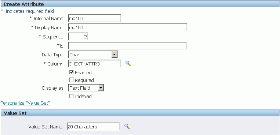Select the "Indicates required field" note

pyautogui.click(x=30, y=11)
